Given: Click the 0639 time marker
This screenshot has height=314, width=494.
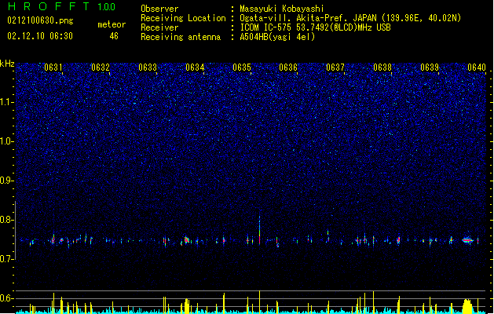Looking at the screenshot, I should click(430, 67).
